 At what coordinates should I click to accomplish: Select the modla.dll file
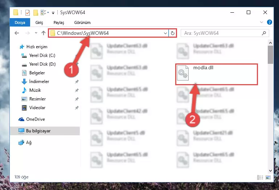pos(217,74)
